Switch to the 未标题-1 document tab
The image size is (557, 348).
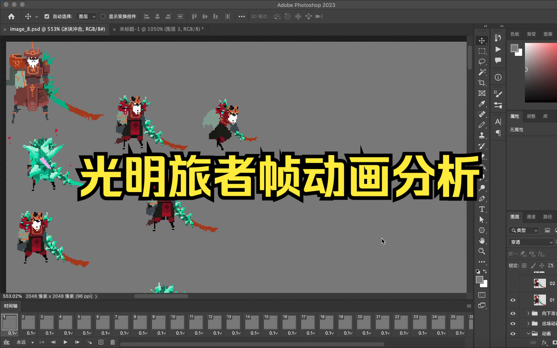pos(162,29)
